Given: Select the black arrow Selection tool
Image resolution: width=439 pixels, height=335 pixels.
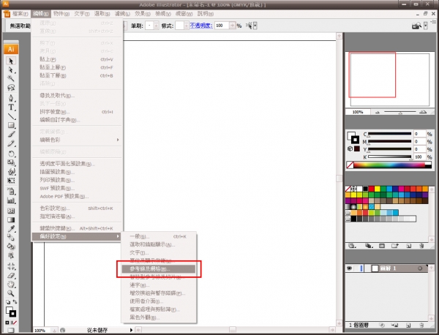Looking at the screenshot, I should click(x=11, y=61).
